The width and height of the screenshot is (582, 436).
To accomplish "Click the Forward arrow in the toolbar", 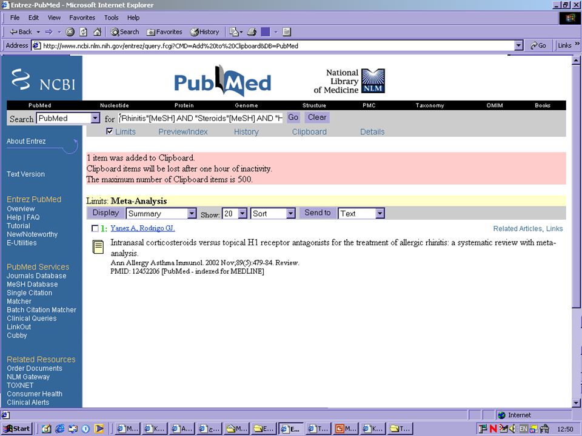I will [48, 32].
